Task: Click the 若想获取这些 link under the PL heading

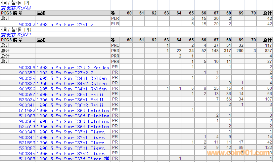Action: point(16,7)
